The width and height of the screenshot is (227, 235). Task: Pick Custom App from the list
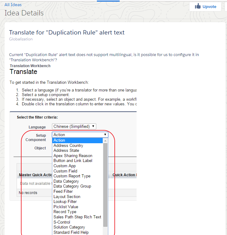click(78, 166)
